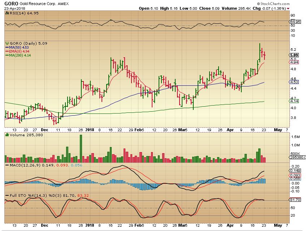Click the red down arrow beside Chg
This screenshot has width=306, height=231.
[288, 9]
